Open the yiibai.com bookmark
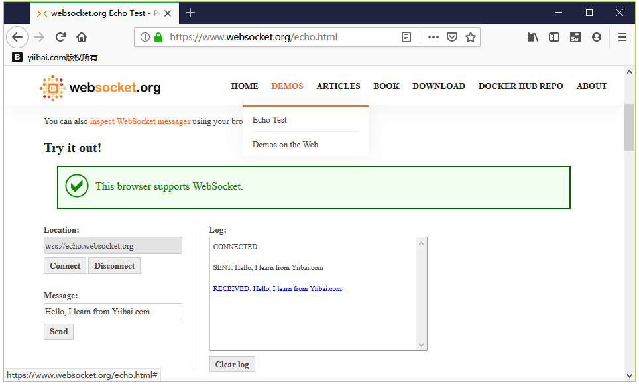639x384 pixels. 55,57
